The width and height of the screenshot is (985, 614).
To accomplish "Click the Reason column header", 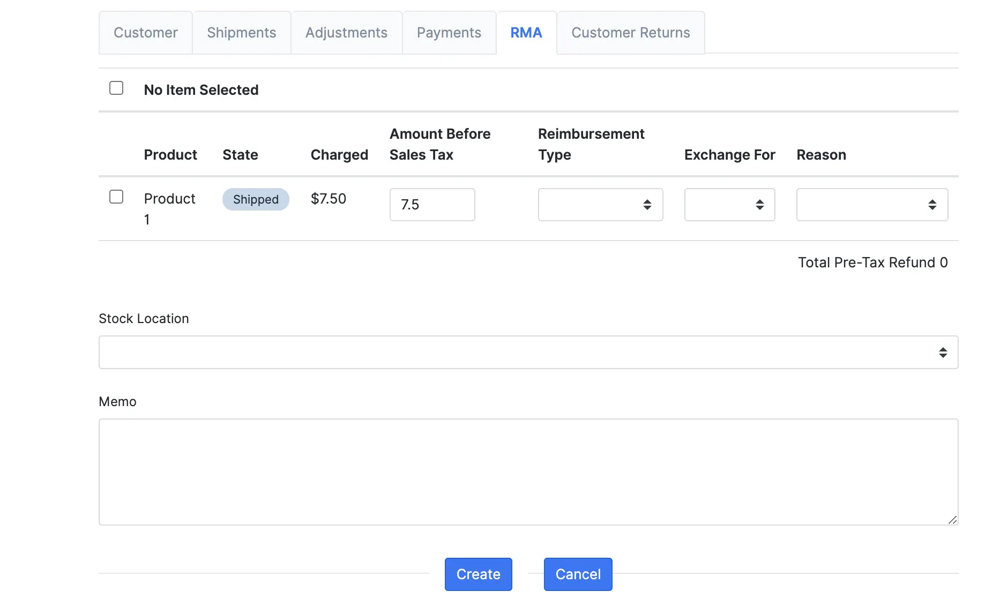I will [821, 155].
